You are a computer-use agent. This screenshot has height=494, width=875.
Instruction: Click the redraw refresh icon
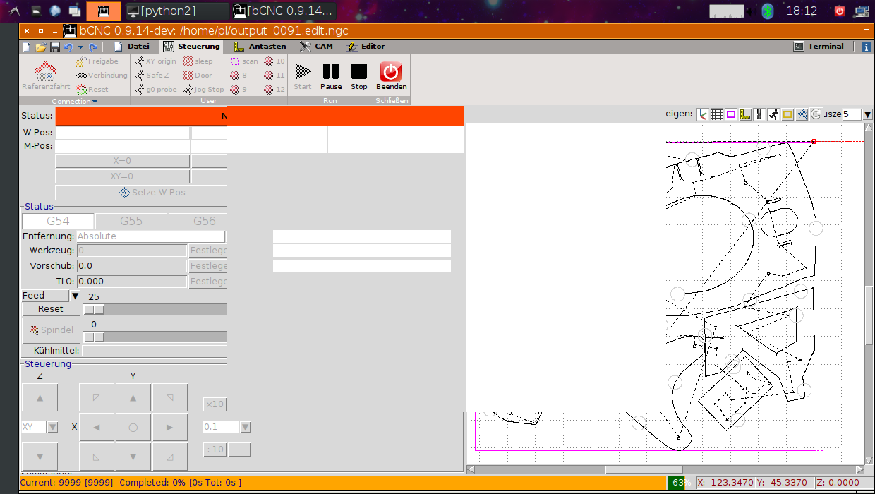(816, 114)
